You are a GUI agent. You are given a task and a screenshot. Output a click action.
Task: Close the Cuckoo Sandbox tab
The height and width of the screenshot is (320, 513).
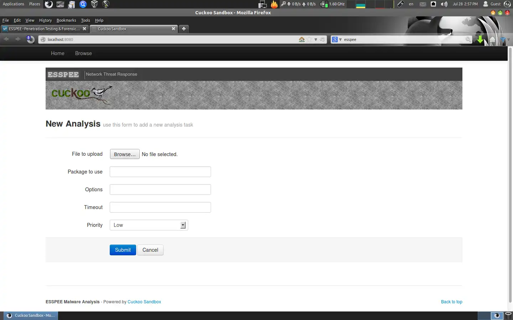click(173, 29)
